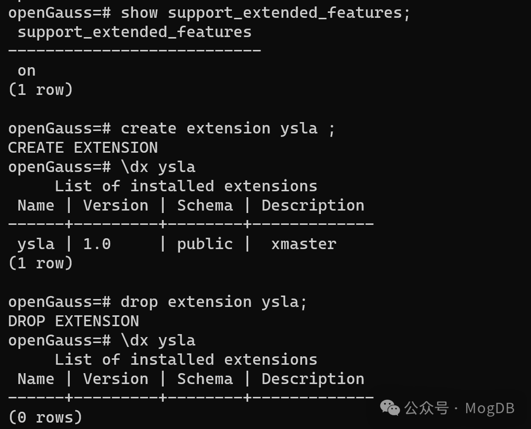
Task: Click the 'xmaster' description value
Action: pyautogui.click(x=304, y=244)
